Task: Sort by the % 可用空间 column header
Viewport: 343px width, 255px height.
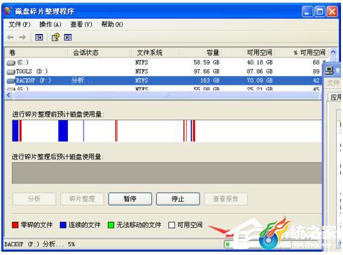Action: point(302,53)
